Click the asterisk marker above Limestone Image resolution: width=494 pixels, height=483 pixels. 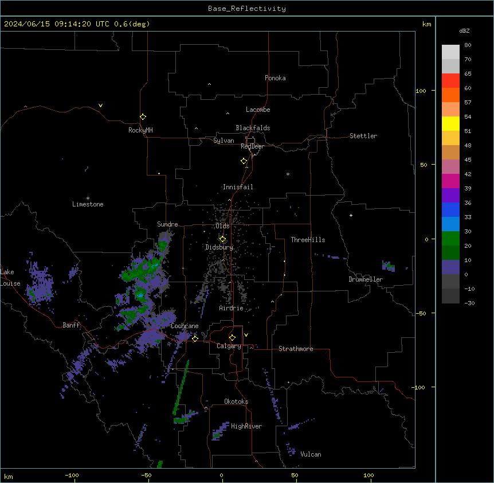(88, 198)
